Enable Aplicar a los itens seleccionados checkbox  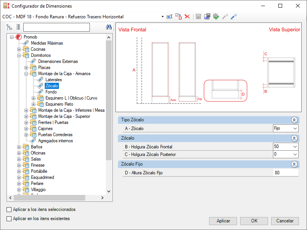(x=9, y=209)
